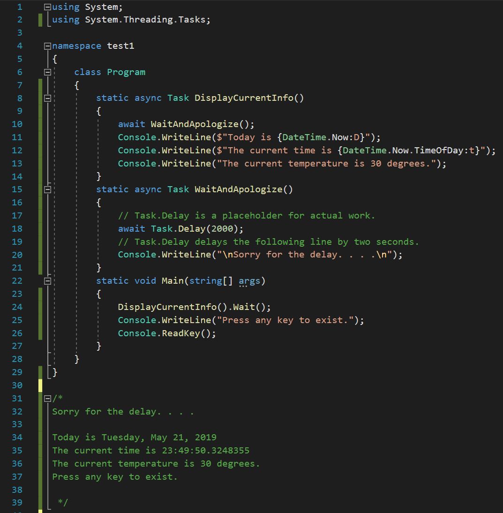Click 'static void' keywords of Main
This screenshot has height=513, width=503.
[126, 281]
